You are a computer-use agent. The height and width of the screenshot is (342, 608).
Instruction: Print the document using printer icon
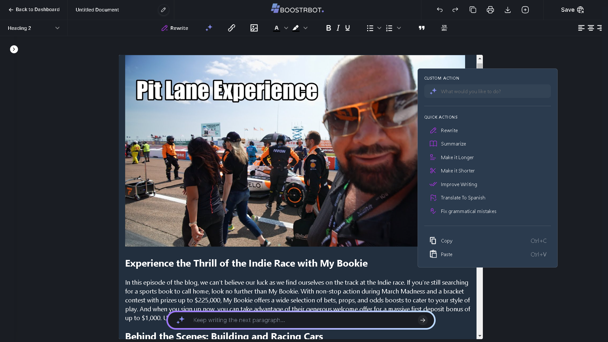coord(490,10)
